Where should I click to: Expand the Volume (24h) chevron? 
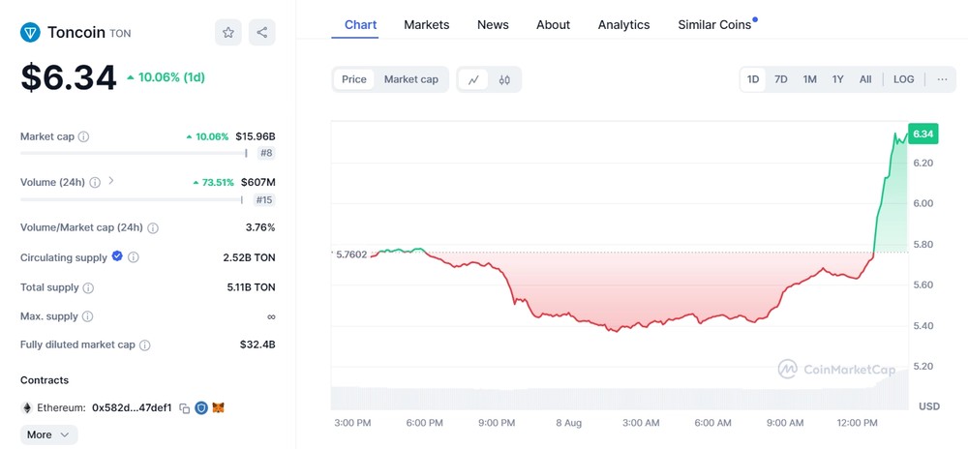click(x=111, y=181)
